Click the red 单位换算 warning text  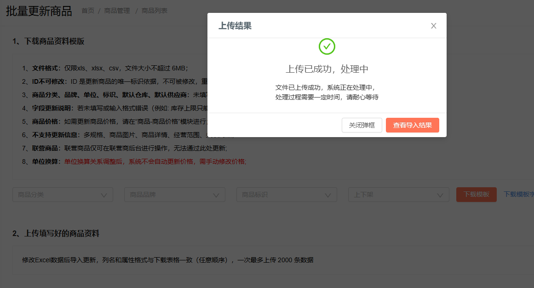155,161
